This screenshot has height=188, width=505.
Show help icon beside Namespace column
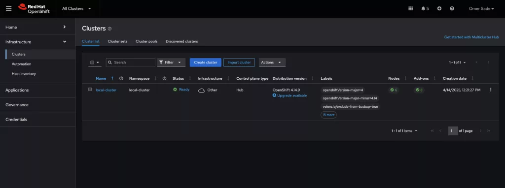coord(164,78)
